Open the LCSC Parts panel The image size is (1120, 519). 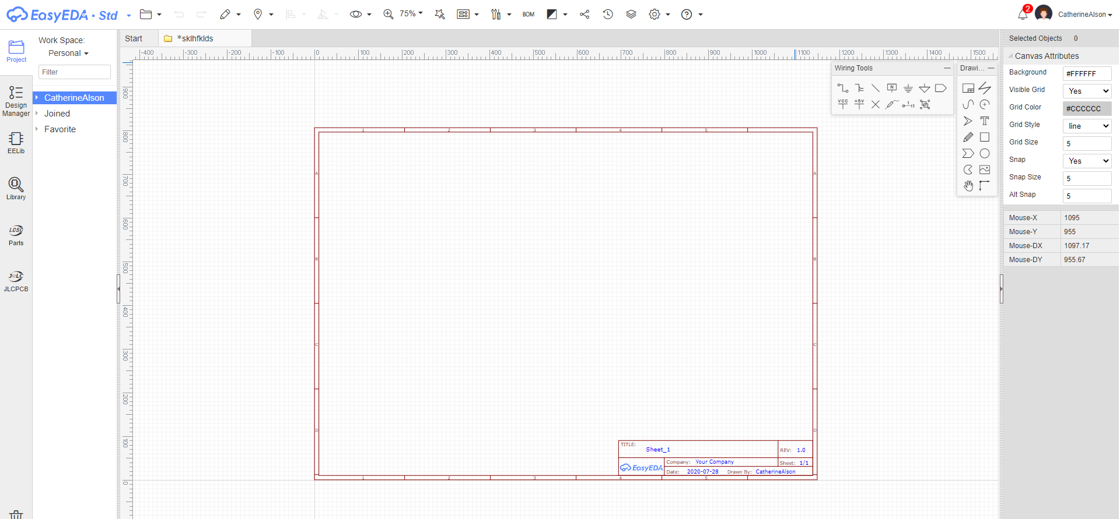pos(16,235)
